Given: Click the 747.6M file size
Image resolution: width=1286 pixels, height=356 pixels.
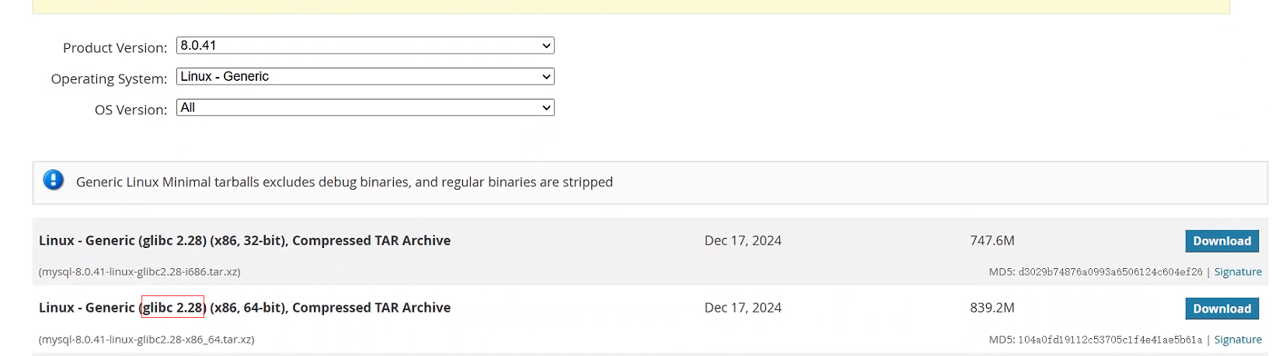Looking at the screenshot, I should (992, 241).
